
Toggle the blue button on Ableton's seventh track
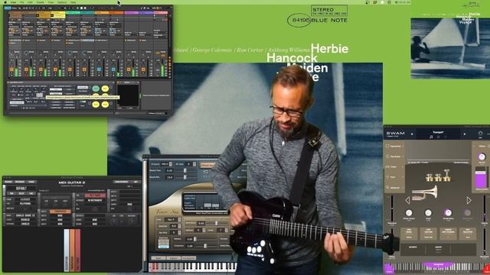point(99,70)
